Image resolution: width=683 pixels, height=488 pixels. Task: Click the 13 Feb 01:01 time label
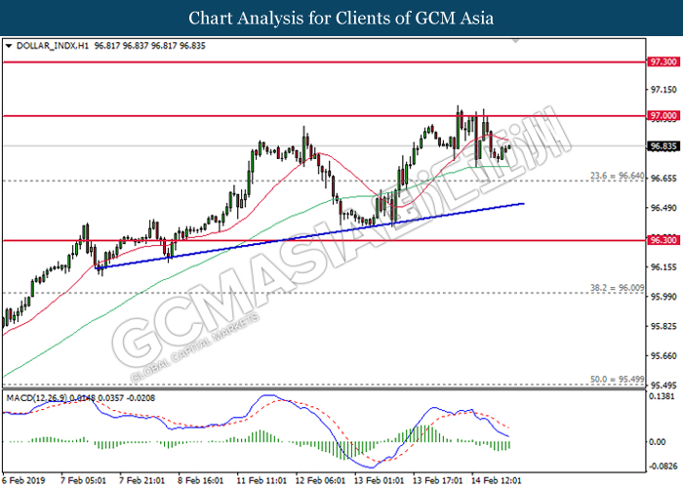click(379, 480)
